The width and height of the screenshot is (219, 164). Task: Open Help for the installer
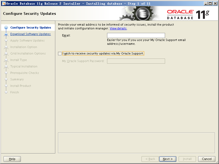[x=12, y=159]
